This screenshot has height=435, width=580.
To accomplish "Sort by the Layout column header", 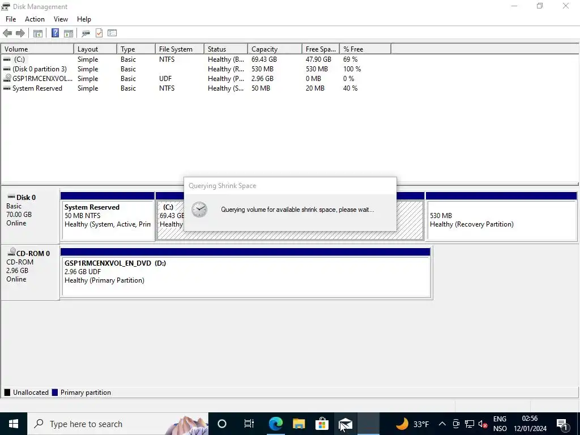I will click(x=95, y=49).
